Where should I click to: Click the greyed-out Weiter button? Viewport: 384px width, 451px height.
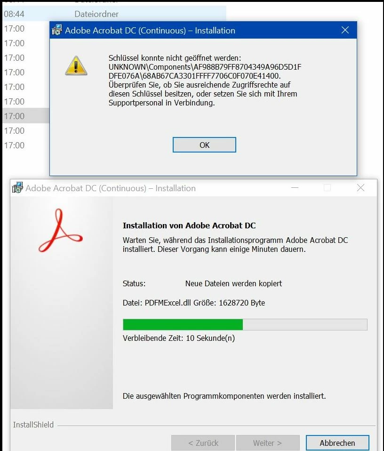coord(268,443)
